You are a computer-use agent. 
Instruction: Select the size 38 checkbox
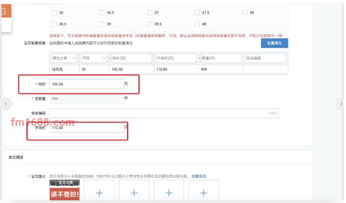245,12
